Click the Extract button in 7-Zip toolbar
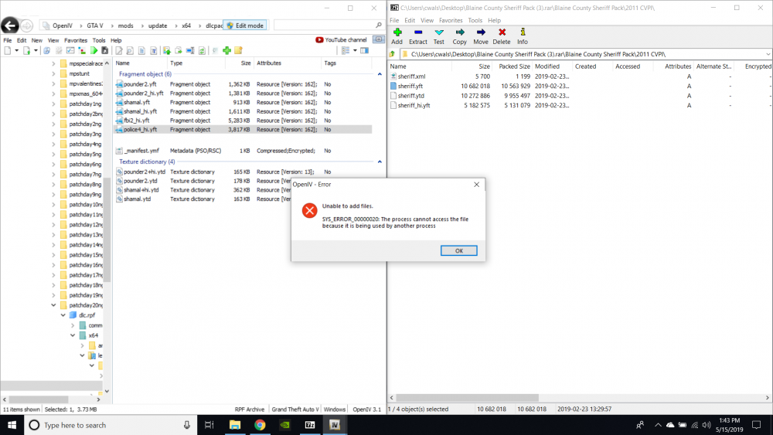773x435 pixels. 417,36
